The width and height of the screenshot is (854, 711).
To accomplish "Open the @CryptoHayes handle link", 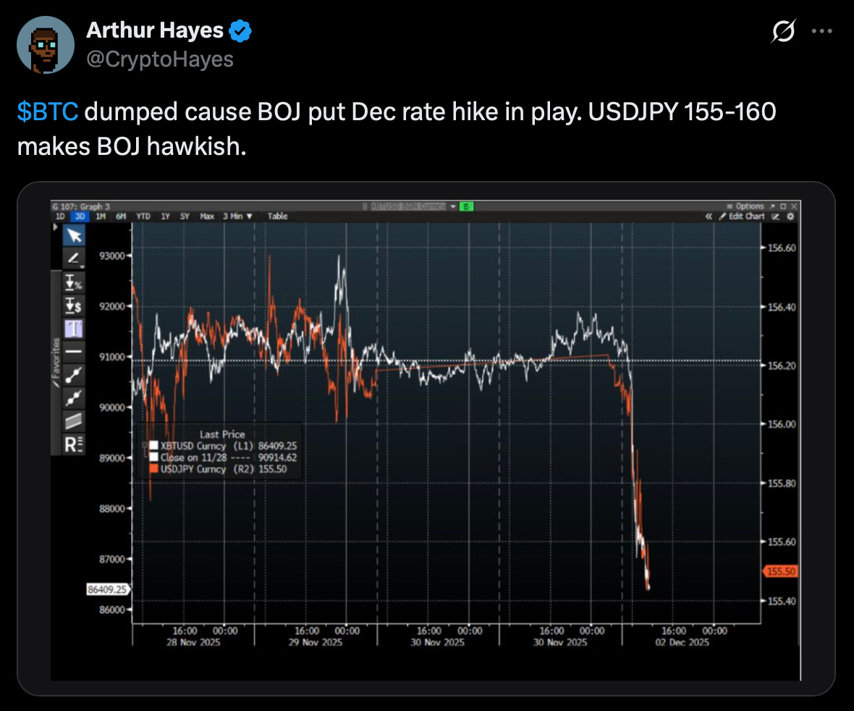I will (159, 59).
